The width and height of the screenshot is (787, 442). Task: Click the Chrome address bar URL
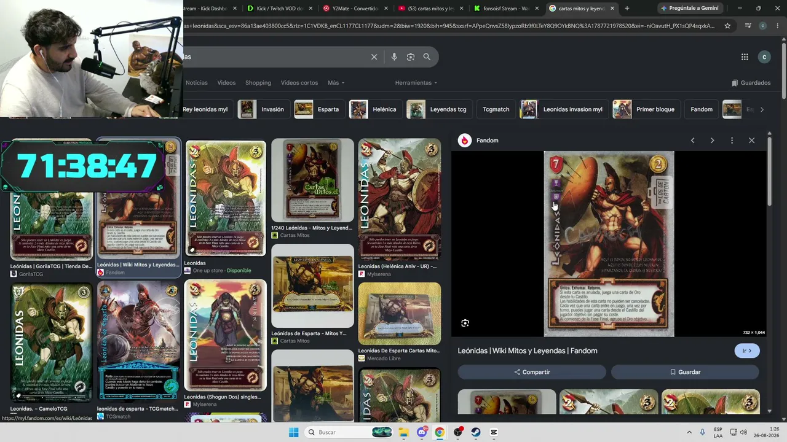[x=449, y=26]
